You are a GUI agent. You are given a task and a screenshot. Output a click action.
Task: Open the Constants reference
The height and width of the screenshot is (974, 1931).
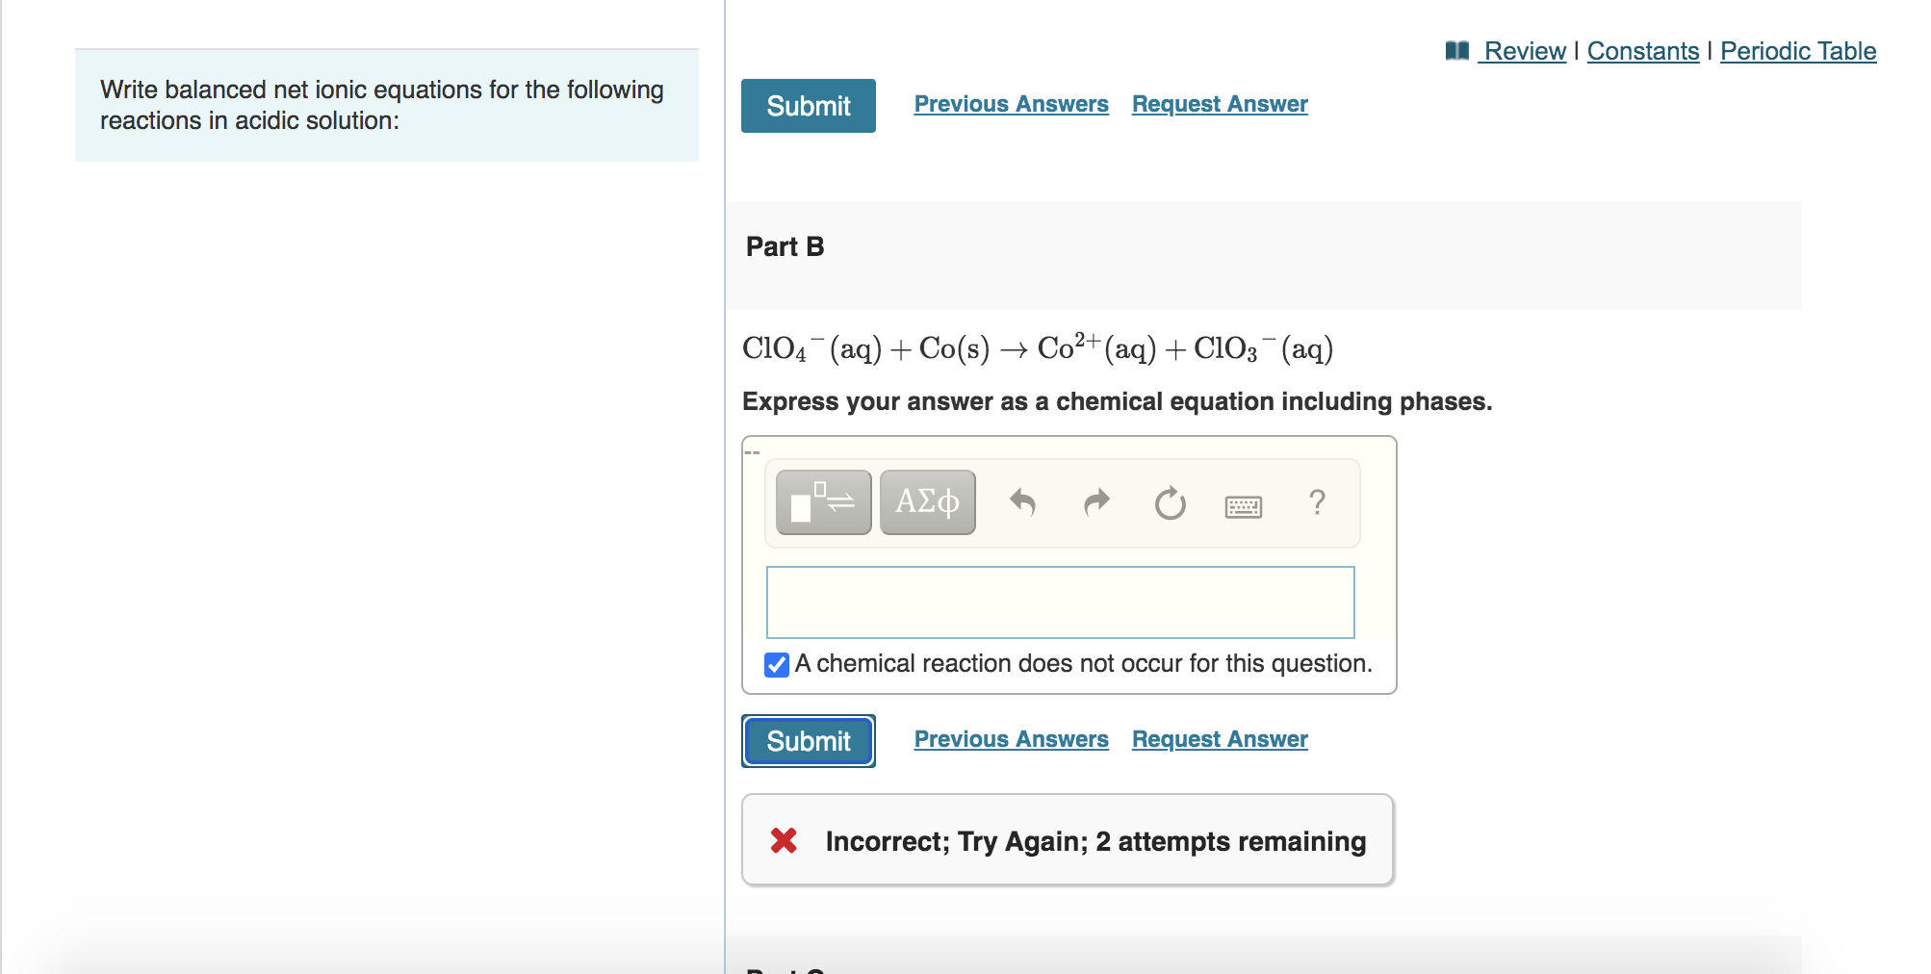1641,51
